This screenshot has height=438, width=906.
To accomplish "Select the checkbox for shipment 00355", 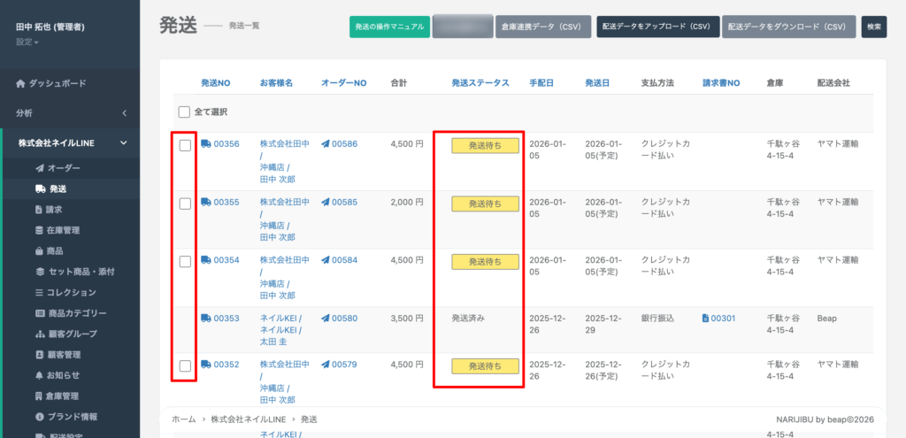I will click(185, 204).
